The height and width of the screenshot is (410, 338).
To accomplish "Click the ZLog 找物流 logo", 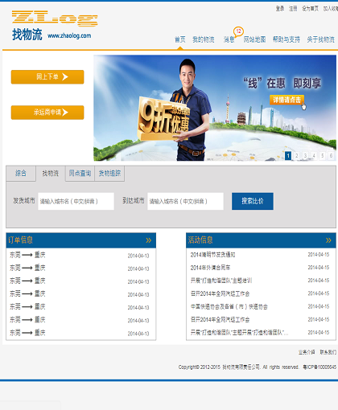I will pos(55,26).
